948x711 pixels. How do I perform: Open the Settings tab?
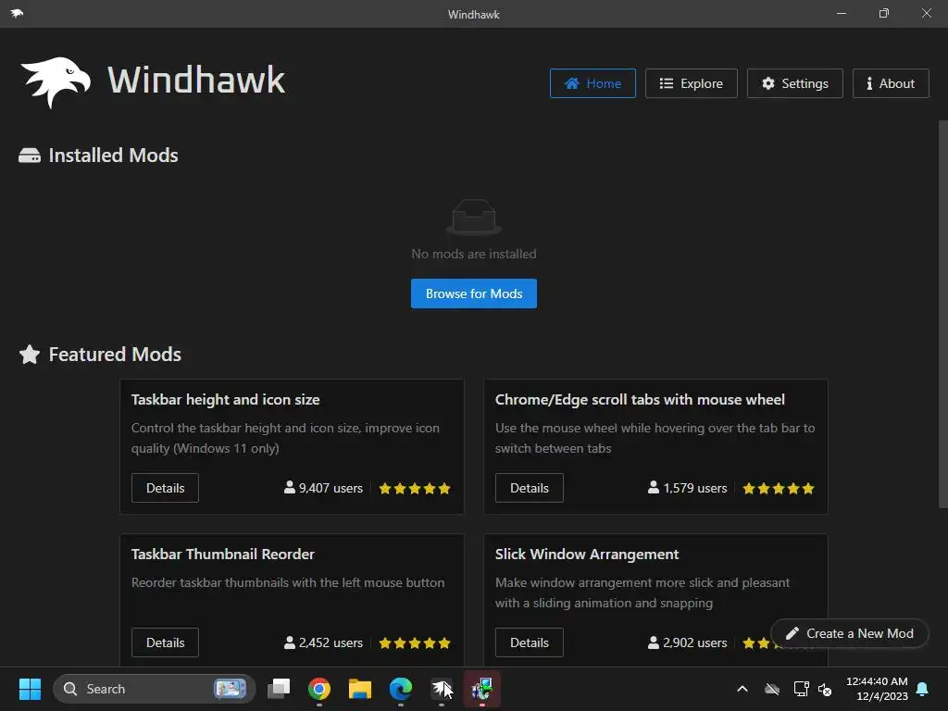[x=794, y=83]
